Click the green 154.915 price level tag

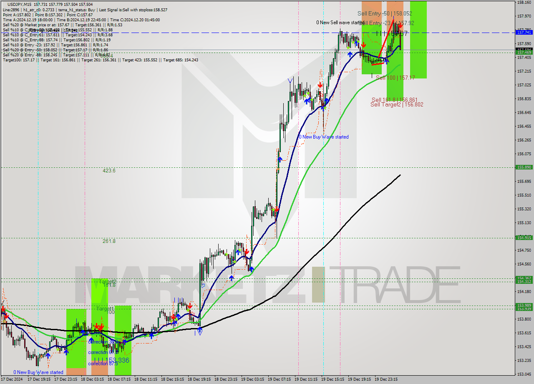[x=524, y=237]
